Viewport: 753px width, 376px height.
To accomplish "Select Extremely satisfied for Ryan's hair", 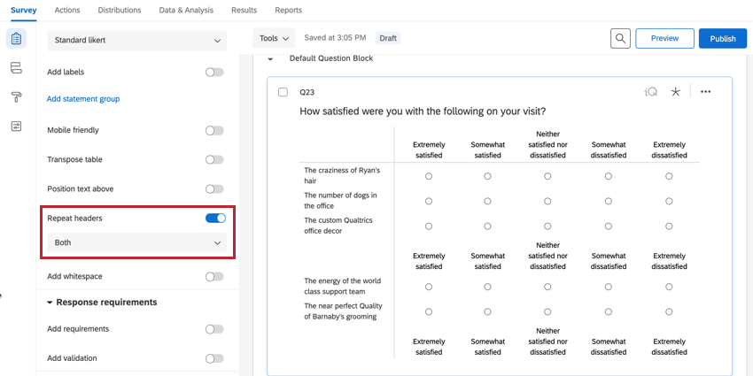I will tap(429, 177).
